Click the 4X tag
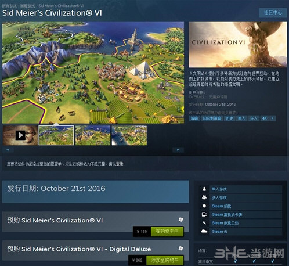The width and height of the screenshot is (289, 266). [265, 118]
